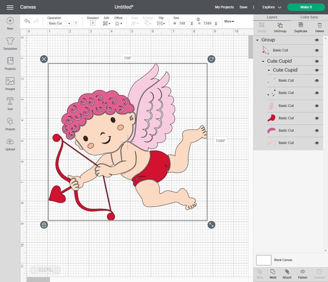328x282 pixels.
Task: Click the Weld tool
Action: pyautogui.click(x=273, y=274)
